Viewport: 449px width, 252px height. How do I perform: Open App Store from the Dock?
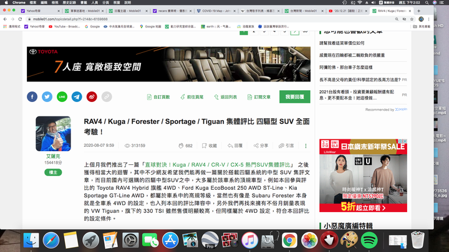pos(170,240)
